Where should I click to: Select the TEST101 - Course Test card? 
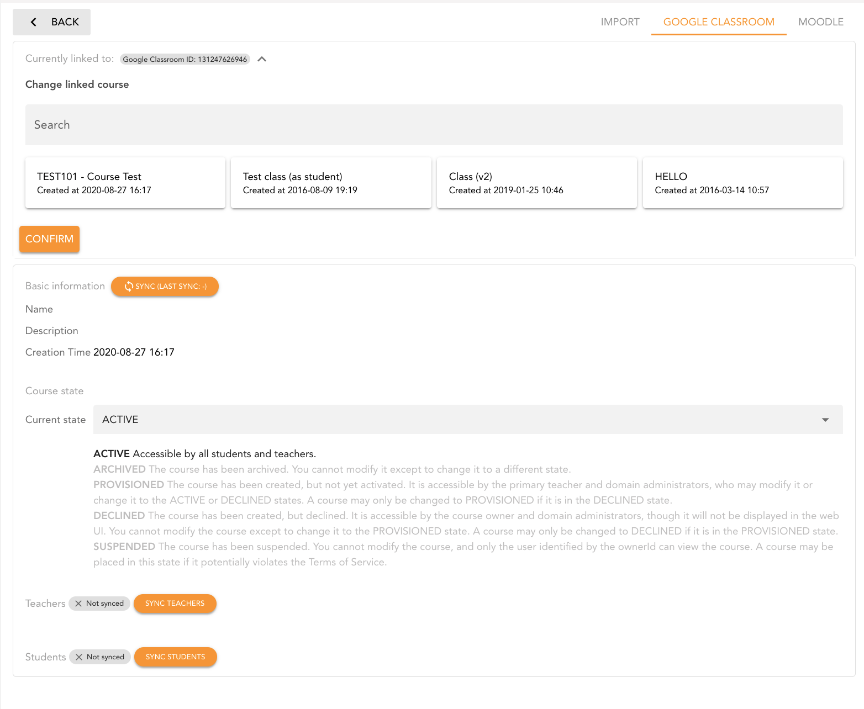[125, 183]
